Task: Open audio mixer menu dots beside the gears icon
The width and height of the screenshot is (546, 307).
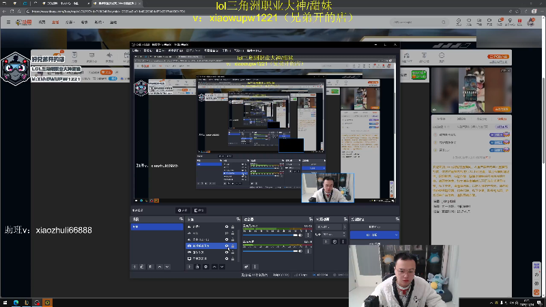Action: [x=255, y=267]
